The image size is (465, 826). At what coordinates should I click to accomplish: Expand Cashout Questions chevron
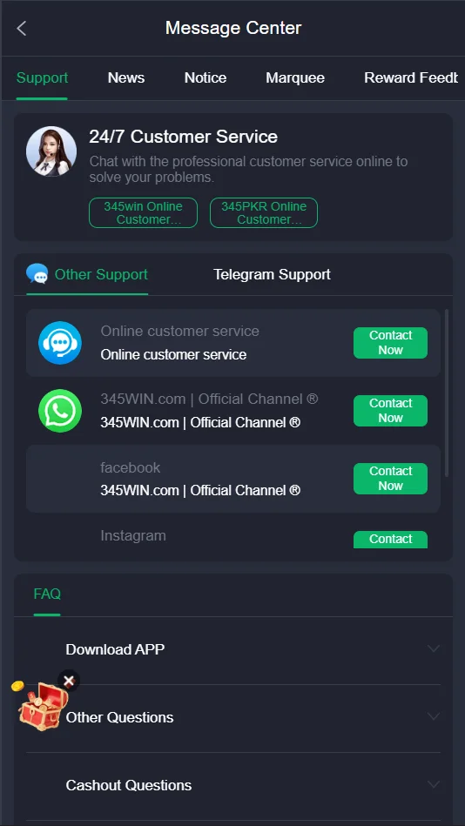click(x=434, y=785)
